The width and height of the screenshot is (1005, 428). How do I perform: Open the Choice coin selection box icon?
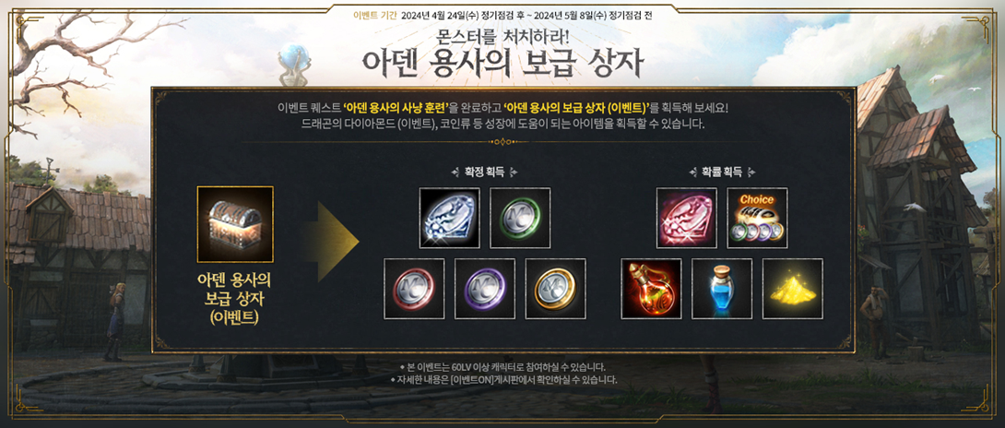[757, 218]
